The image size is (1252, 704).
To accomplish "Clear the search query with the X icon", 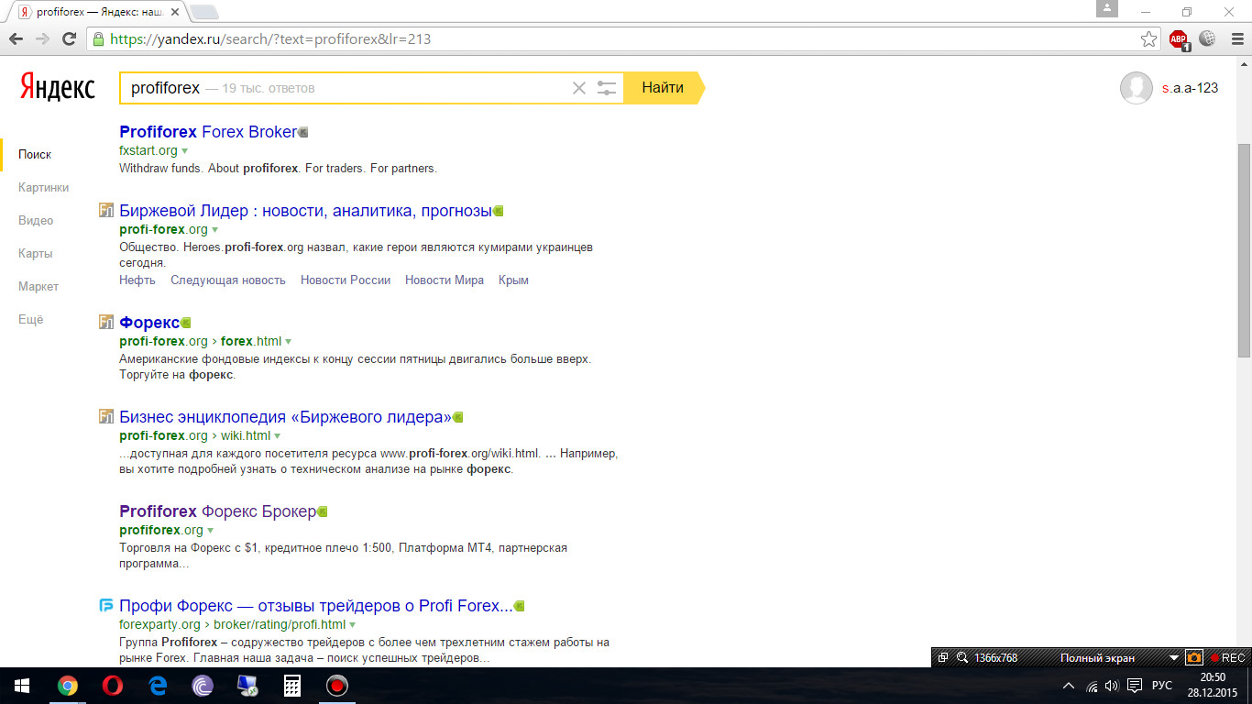I will pos(579,88).
